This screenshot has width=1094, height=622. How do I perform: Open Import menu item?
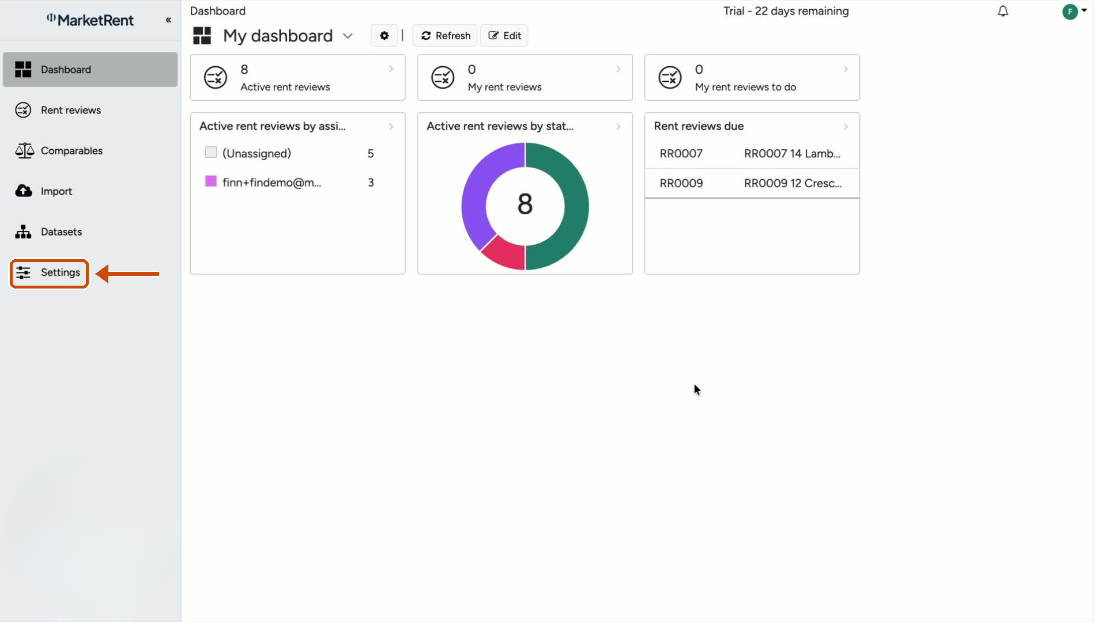tap(90, 191)
